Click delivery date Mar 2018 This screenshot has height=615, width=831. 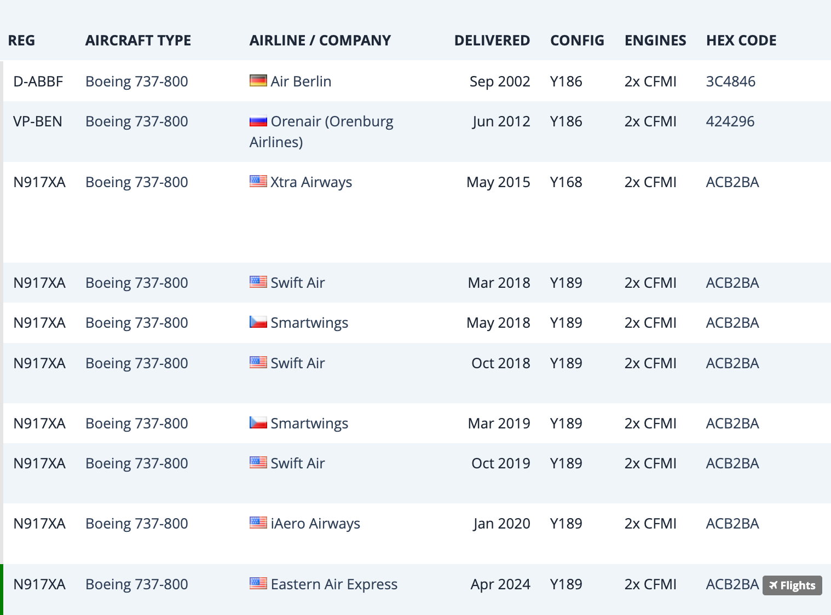tap(499, 283)
